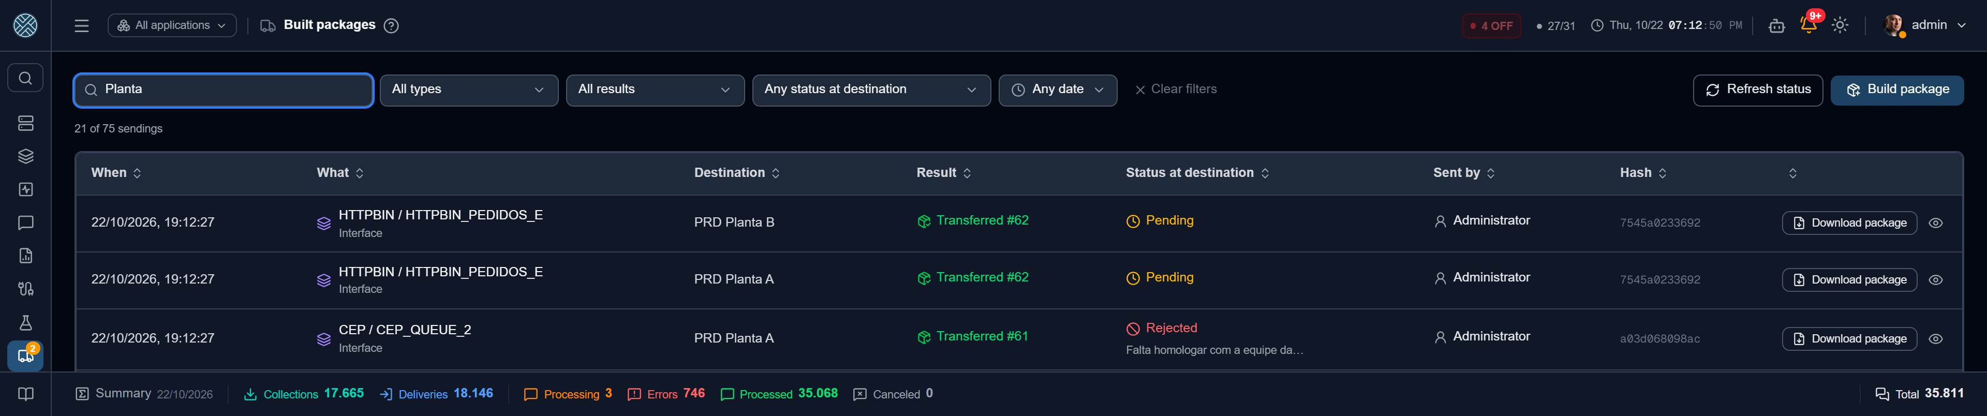This screenshot has width=1987, height=416.
Task: Expand the admin user menu
Action: coord(1924,25)
